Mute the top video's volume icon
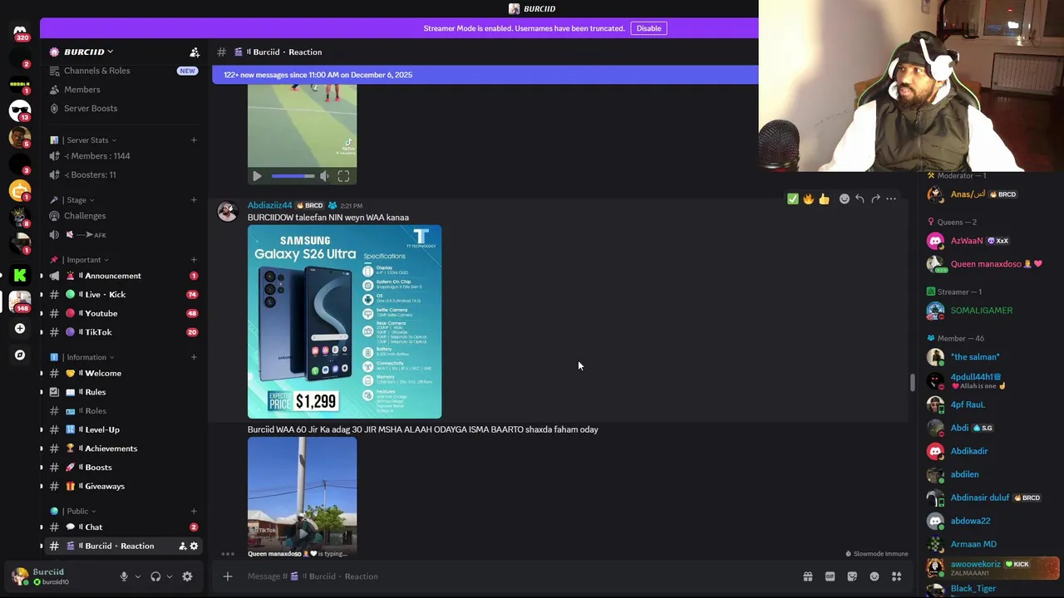The image size is (1064, 598). click(x=324, y=176)
